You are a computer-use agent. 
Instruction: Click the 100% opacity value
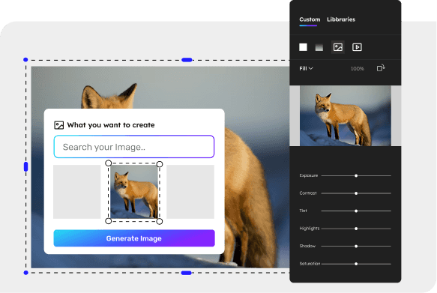pyautogui.click(x=358, y=68)
